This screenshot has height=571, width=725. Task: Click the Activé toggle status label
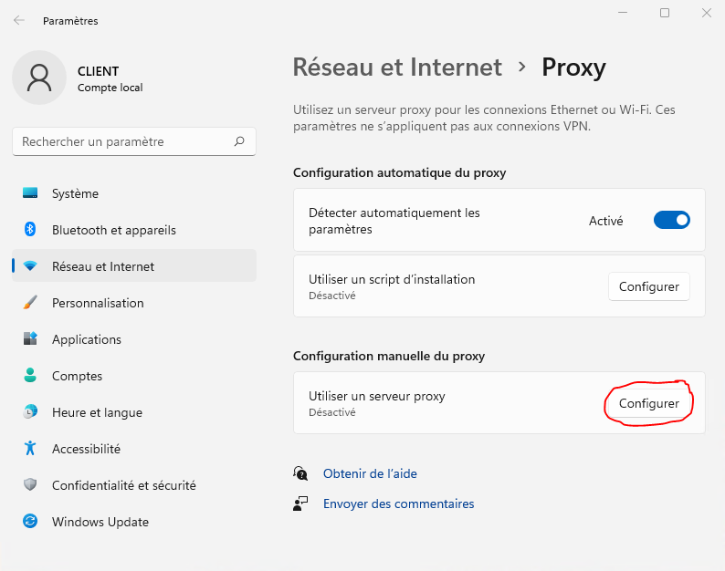[x=605, y=221]
